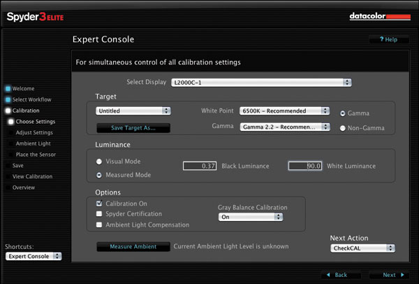Viewport: 419px width, 284px height.
Task: Go to Overview step in sidebar
Action: coord(21,187)
